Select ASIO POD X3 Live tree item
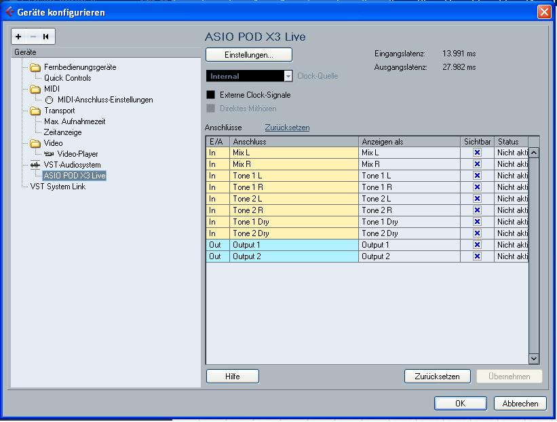Screen dimensions: 557x422 point(74,176)
